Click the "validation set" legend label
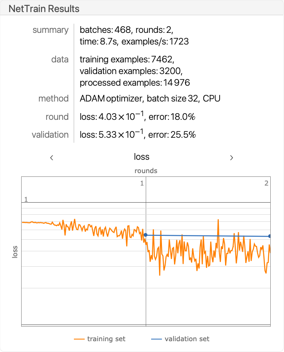 click(187, 339)
